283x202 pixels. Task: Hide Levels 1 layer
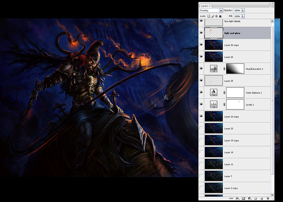coord(201,104)
